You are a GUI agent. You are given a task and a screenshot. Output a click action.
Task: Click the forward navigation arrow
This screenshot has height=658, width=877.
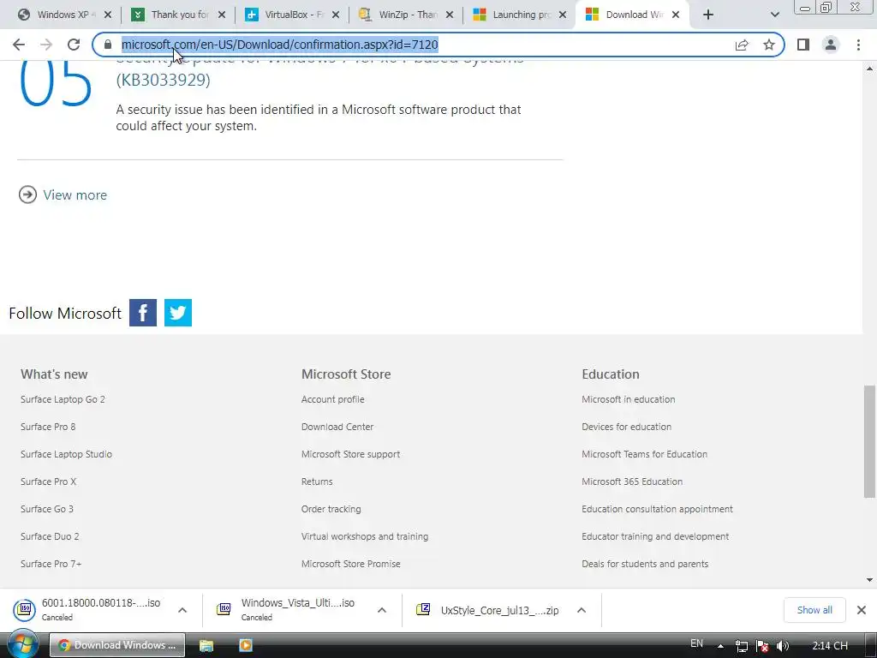pos(46,45)
